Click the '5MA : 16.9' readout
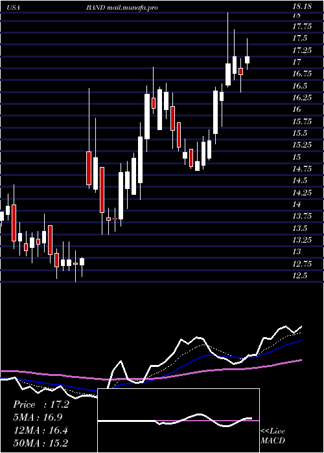This screenshot has height=453, width=324. tap(38, 417)
